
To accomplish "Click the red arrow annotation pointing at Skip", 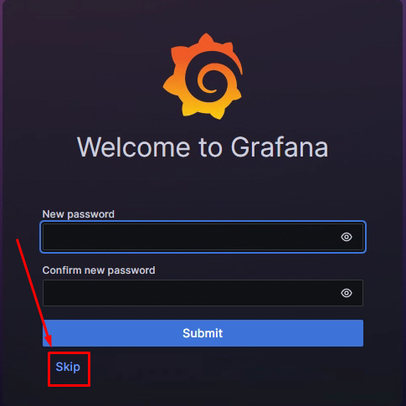I will tap(34, 293).
